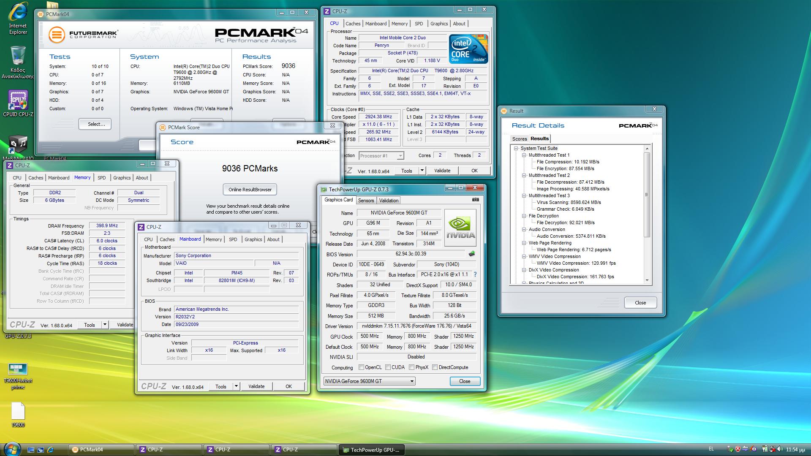The image size is (811, 456).
Task: Click the Result tree vertical scrollbar thumb
Action: (x=647, y=194)
